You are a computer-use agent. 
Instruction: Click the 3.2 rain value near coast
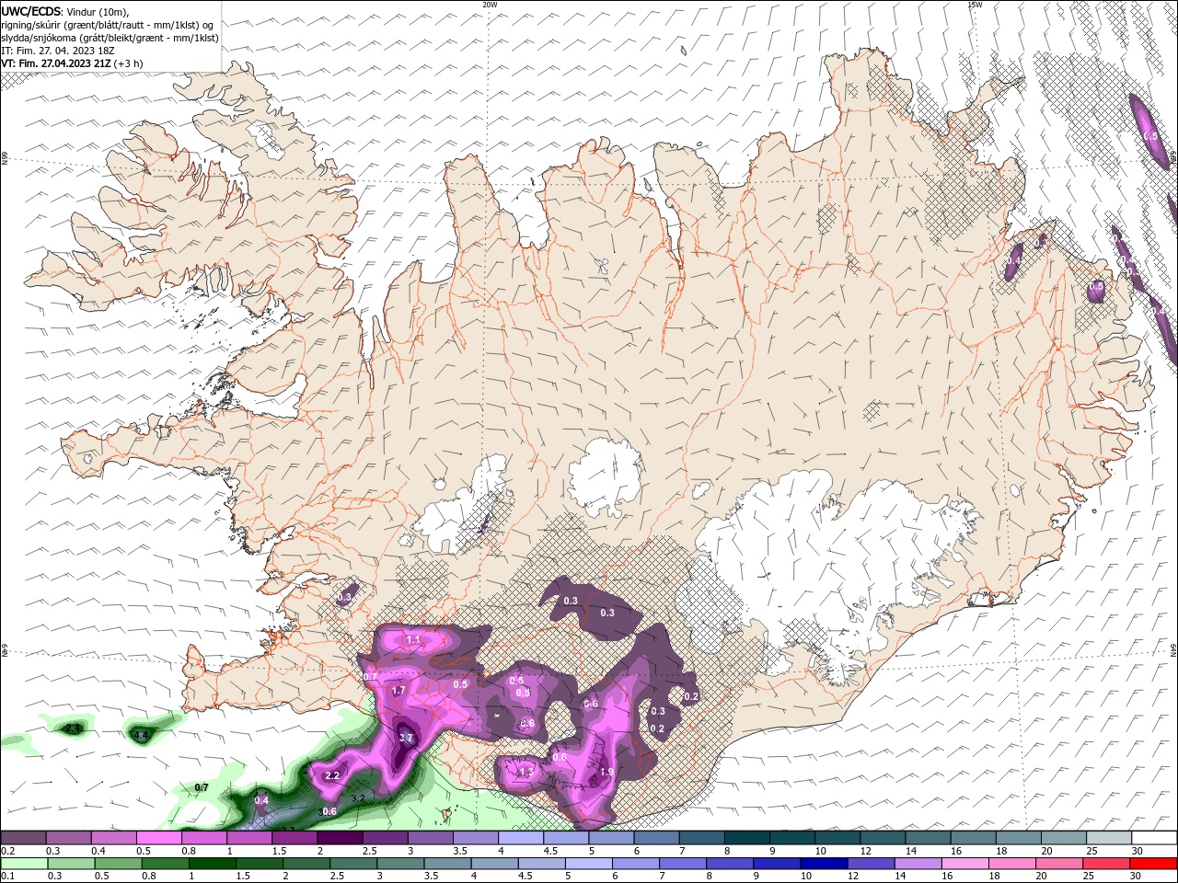pos(359,798)
